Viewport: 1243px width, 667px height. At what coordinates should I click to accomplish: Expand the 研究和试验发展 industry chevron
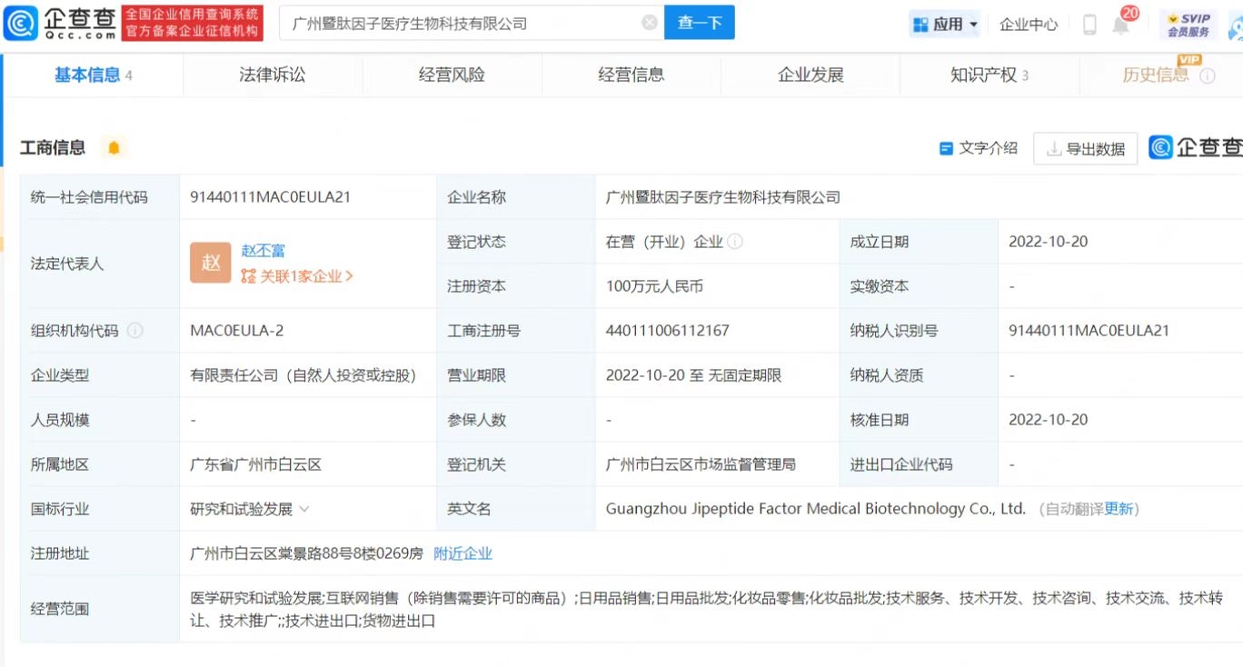(x=304, y=509)
